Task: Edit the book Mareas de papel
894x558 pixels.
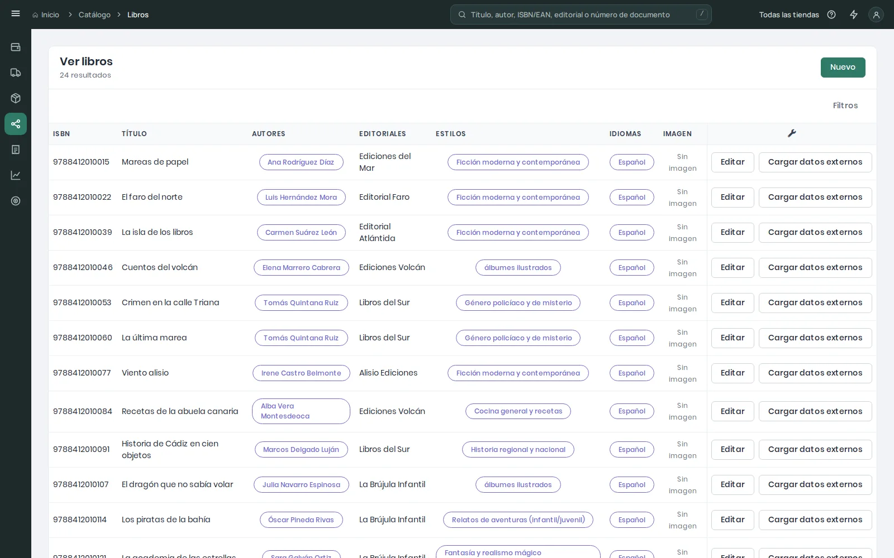Action: pyautogui.click(x=733, y=162)
